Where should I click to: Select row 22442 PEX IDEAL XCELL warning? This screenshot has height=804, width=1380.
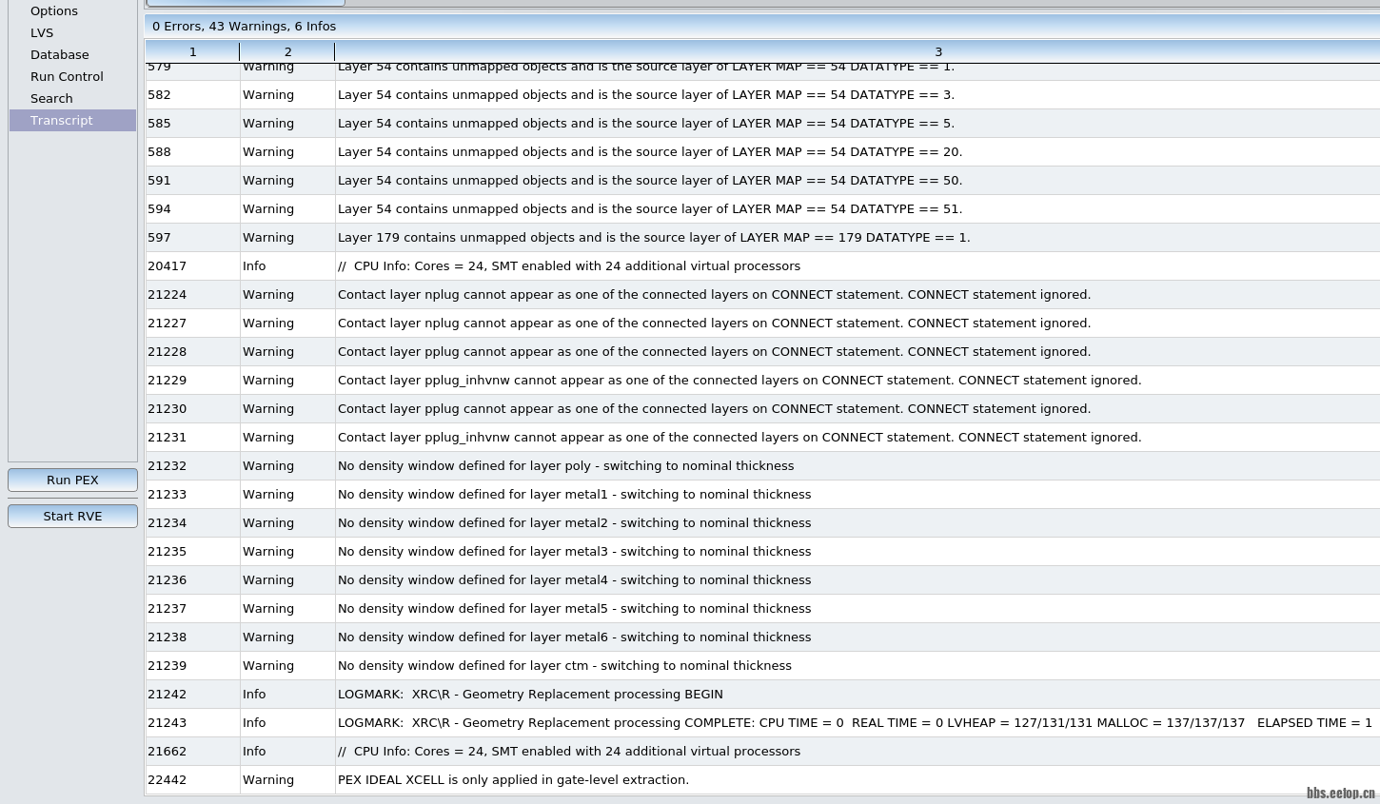pos(513,780)
